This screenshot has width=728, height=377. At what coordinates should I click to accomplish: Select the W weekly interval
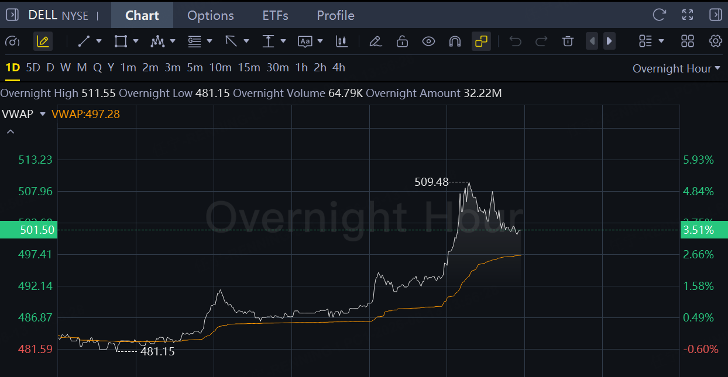(x=66, y=68)
